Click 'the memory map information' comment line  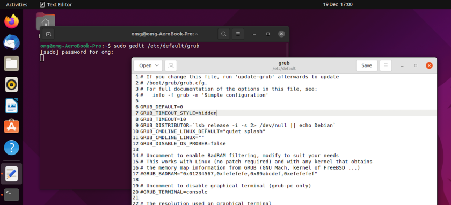250,167
